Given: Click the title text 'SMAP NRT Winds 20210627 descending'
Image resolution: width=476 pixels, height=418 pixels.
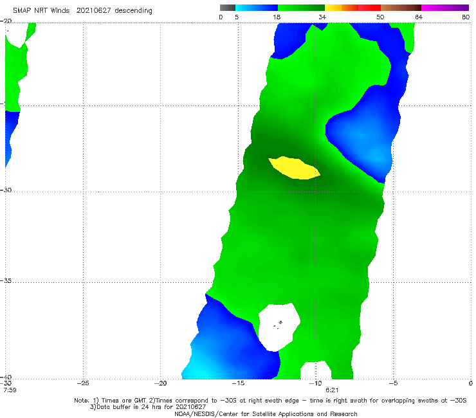Looking at the screenshot, I should pyautogui.click(x=82, y=11).
